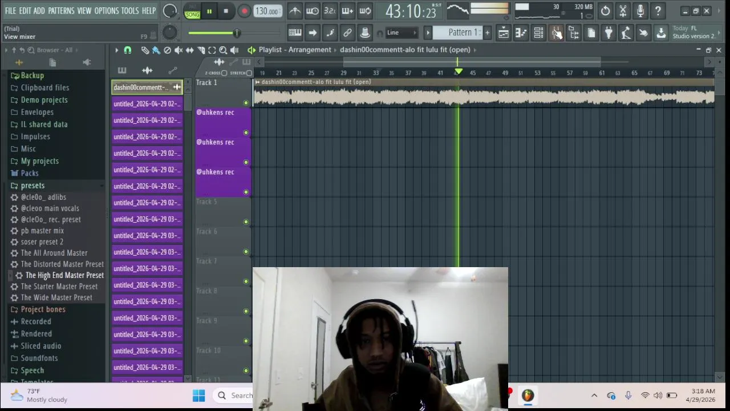This screenshot has width=730, height=411.
Task: Show audio clips in picker panel
Action: [147, 70]
